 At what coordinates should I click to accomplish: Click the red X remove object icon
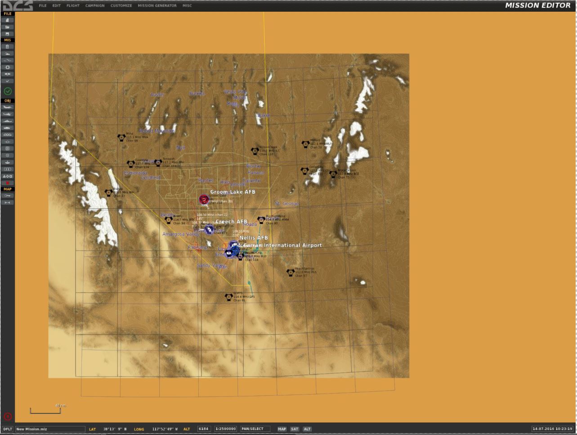coord(8,183)
